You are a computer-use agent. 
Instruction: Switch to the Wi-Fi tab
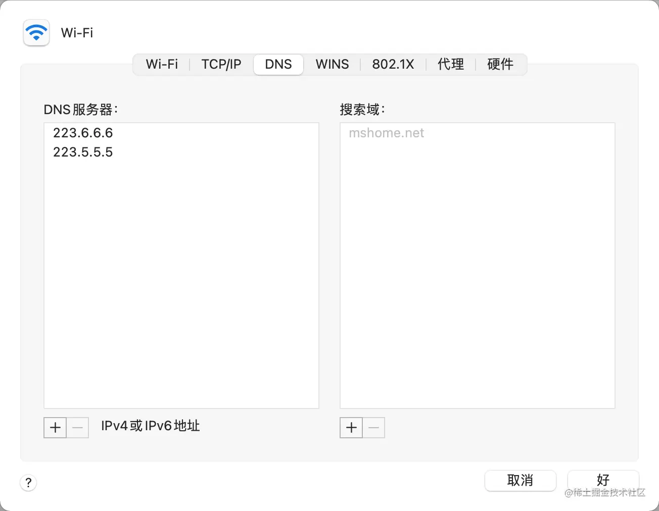162,65
